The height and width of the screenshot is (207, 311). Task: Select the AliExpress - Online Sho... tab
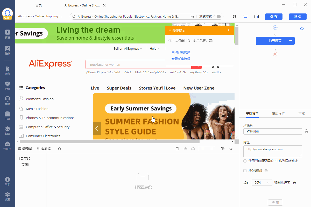coord(82,5)
